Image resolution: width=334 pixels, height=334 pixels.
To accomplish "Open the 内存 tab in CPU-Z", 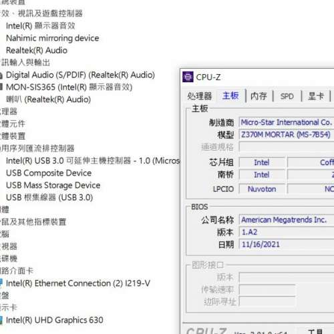I will point(259,96).
